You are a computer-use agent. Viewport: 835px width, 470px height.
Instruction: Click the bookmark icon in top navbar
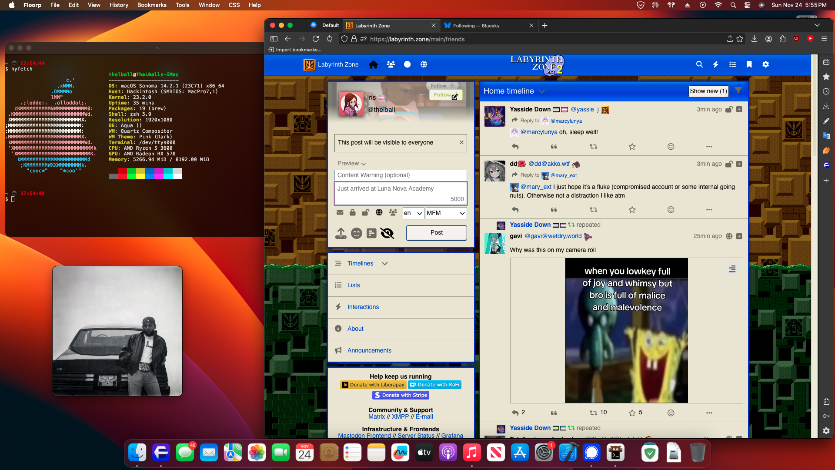point(749,64)
